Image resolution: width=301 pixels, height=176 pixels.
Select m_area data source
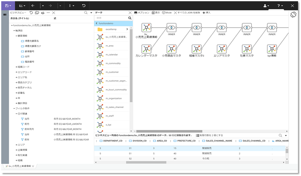112,46
